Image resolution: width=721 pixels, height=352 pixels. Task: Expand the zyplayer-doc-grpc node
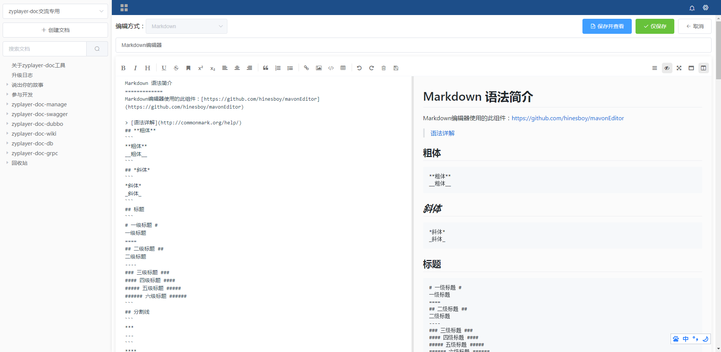7,153
